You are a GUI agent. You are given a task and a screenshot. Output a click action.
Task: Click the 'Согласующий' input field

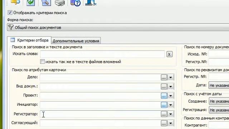(100, 123)
